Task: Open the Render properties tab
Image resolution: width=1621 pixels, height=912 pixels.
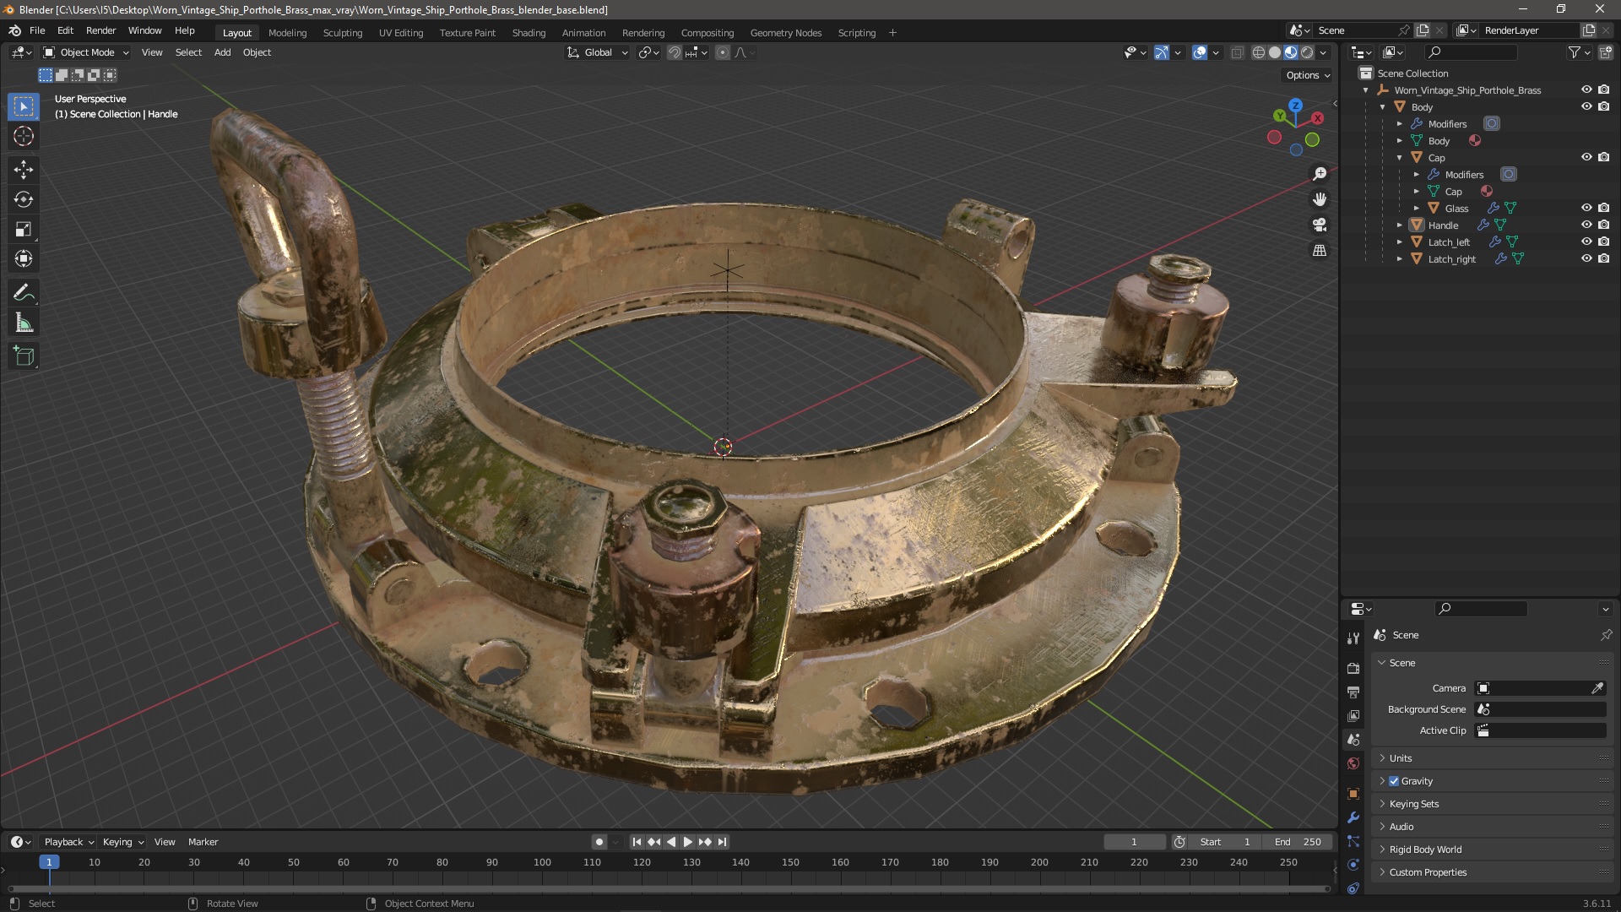Action: 1353,668
